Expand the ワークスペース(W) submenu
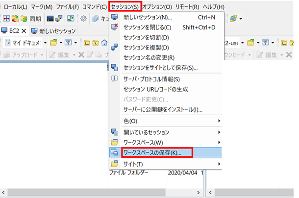 point(166,143)
